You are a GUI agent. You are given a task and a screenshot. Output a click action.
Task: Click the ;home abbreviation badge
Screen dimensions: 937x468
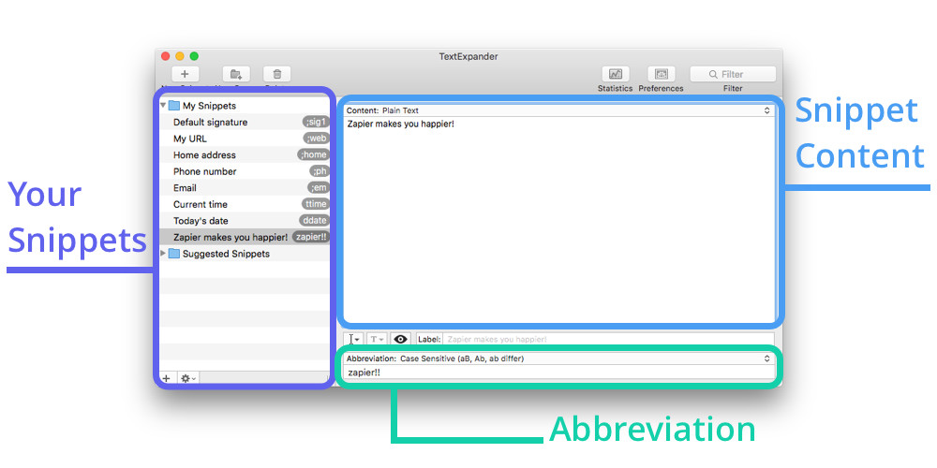pos(314,154)
